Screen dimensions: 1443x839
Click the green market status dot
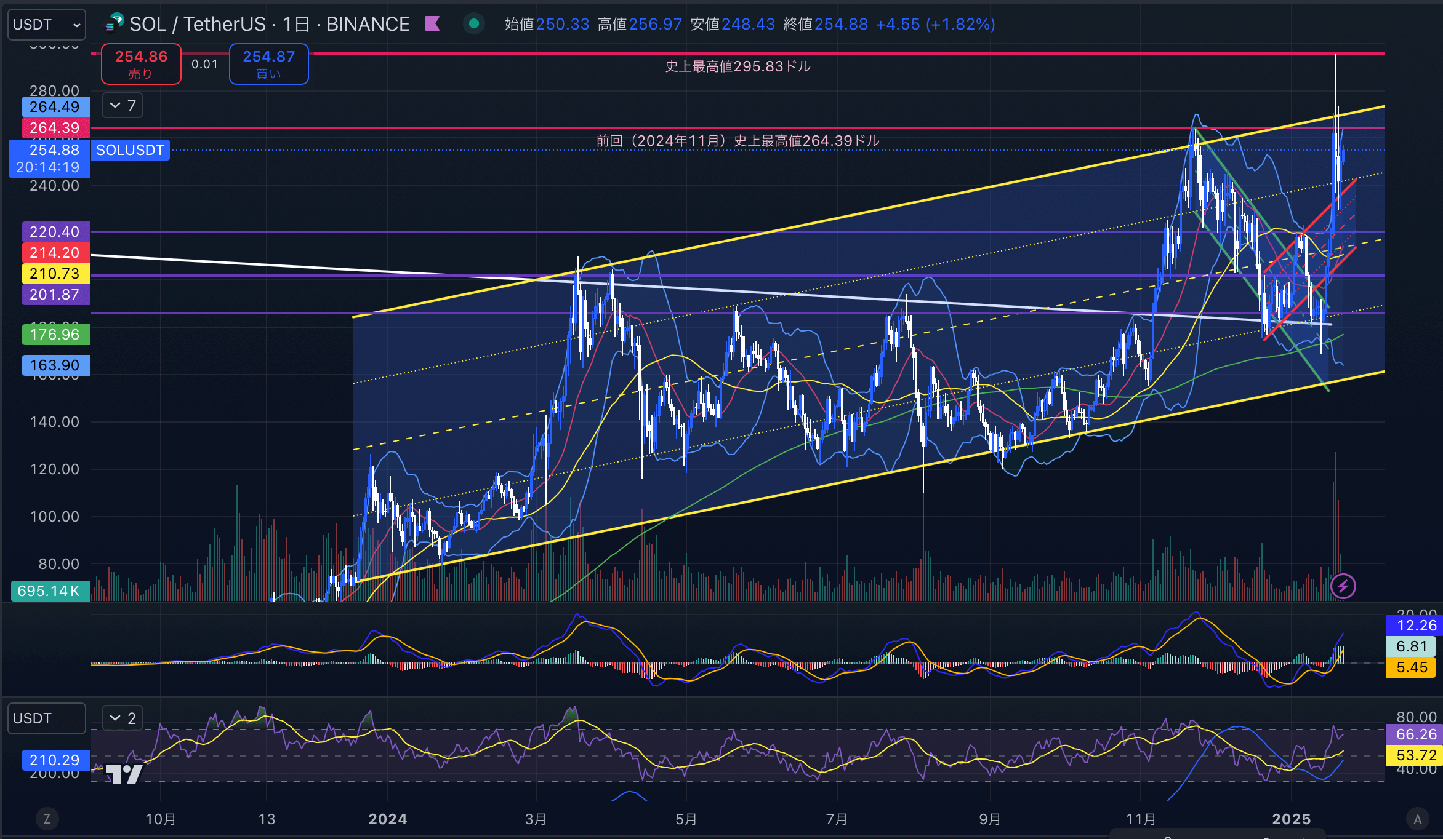click(474, 24)
